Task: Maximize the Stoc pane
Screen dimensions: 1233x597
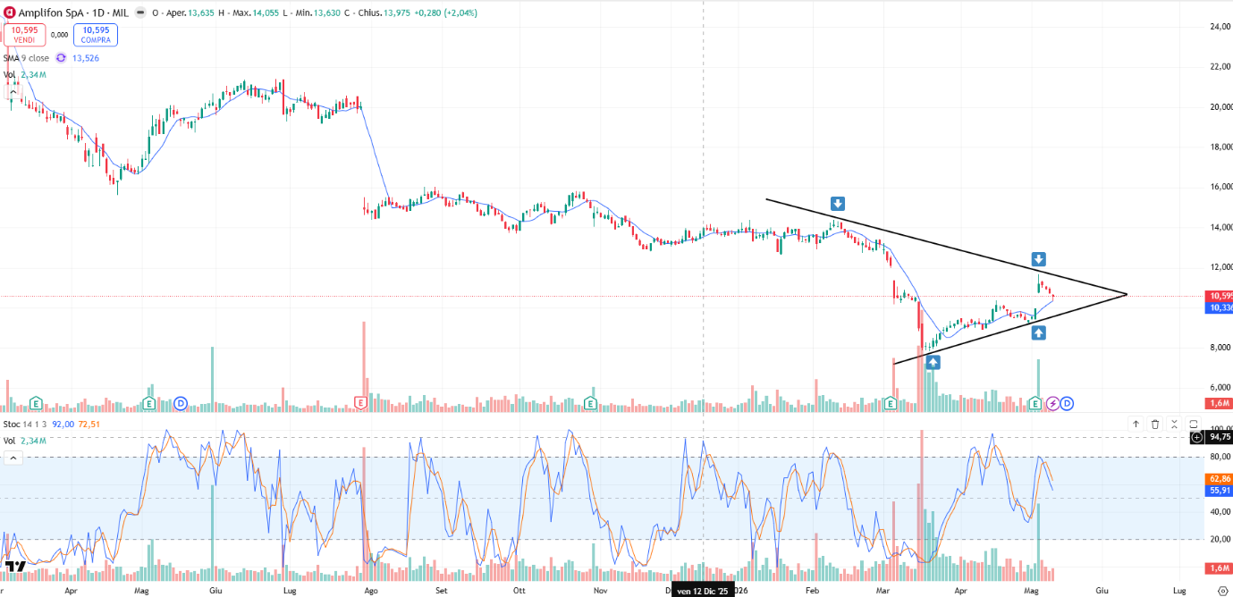Action: tap(1194, 425)
